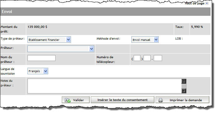Open the Méthode d'envoi dropdown
The image size is (217, 113).
click(145, 40)
